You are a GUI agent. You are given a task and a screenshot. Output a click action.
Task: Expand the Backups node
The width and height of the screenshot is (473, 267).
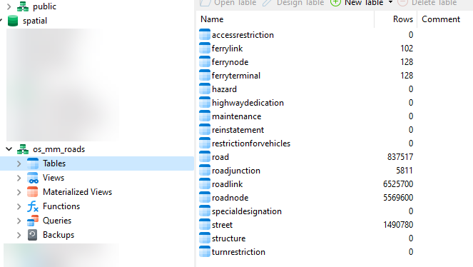tap(19, 235)
